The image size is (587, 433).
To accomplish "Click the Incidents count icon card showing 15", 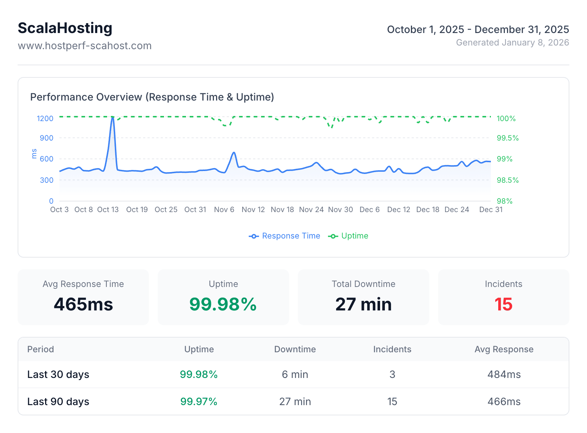I will (503, 297).
